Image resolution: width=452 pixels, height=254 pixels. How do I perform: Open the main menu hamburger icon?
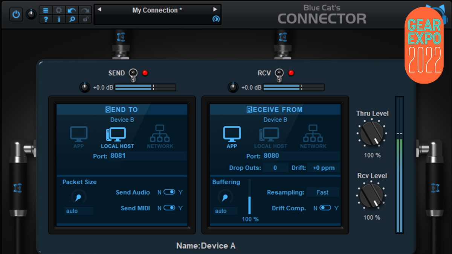(46, 10)
